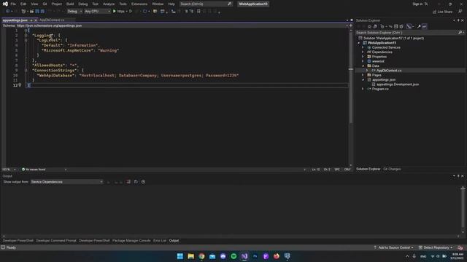Open the Build menu
467x262 pixels.
pos(70,4)
